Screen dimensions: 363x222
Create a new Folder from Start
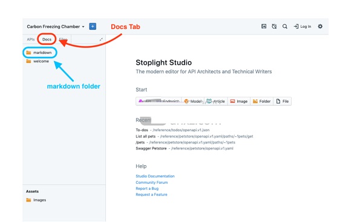click(x=262, y=102)
